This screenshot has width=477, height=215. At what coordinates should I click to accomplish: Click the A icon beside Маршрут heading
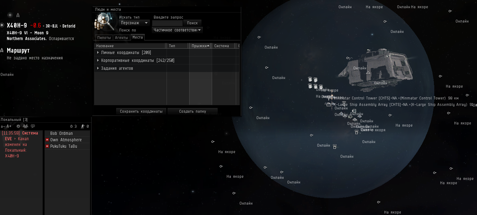click(2, 50)
